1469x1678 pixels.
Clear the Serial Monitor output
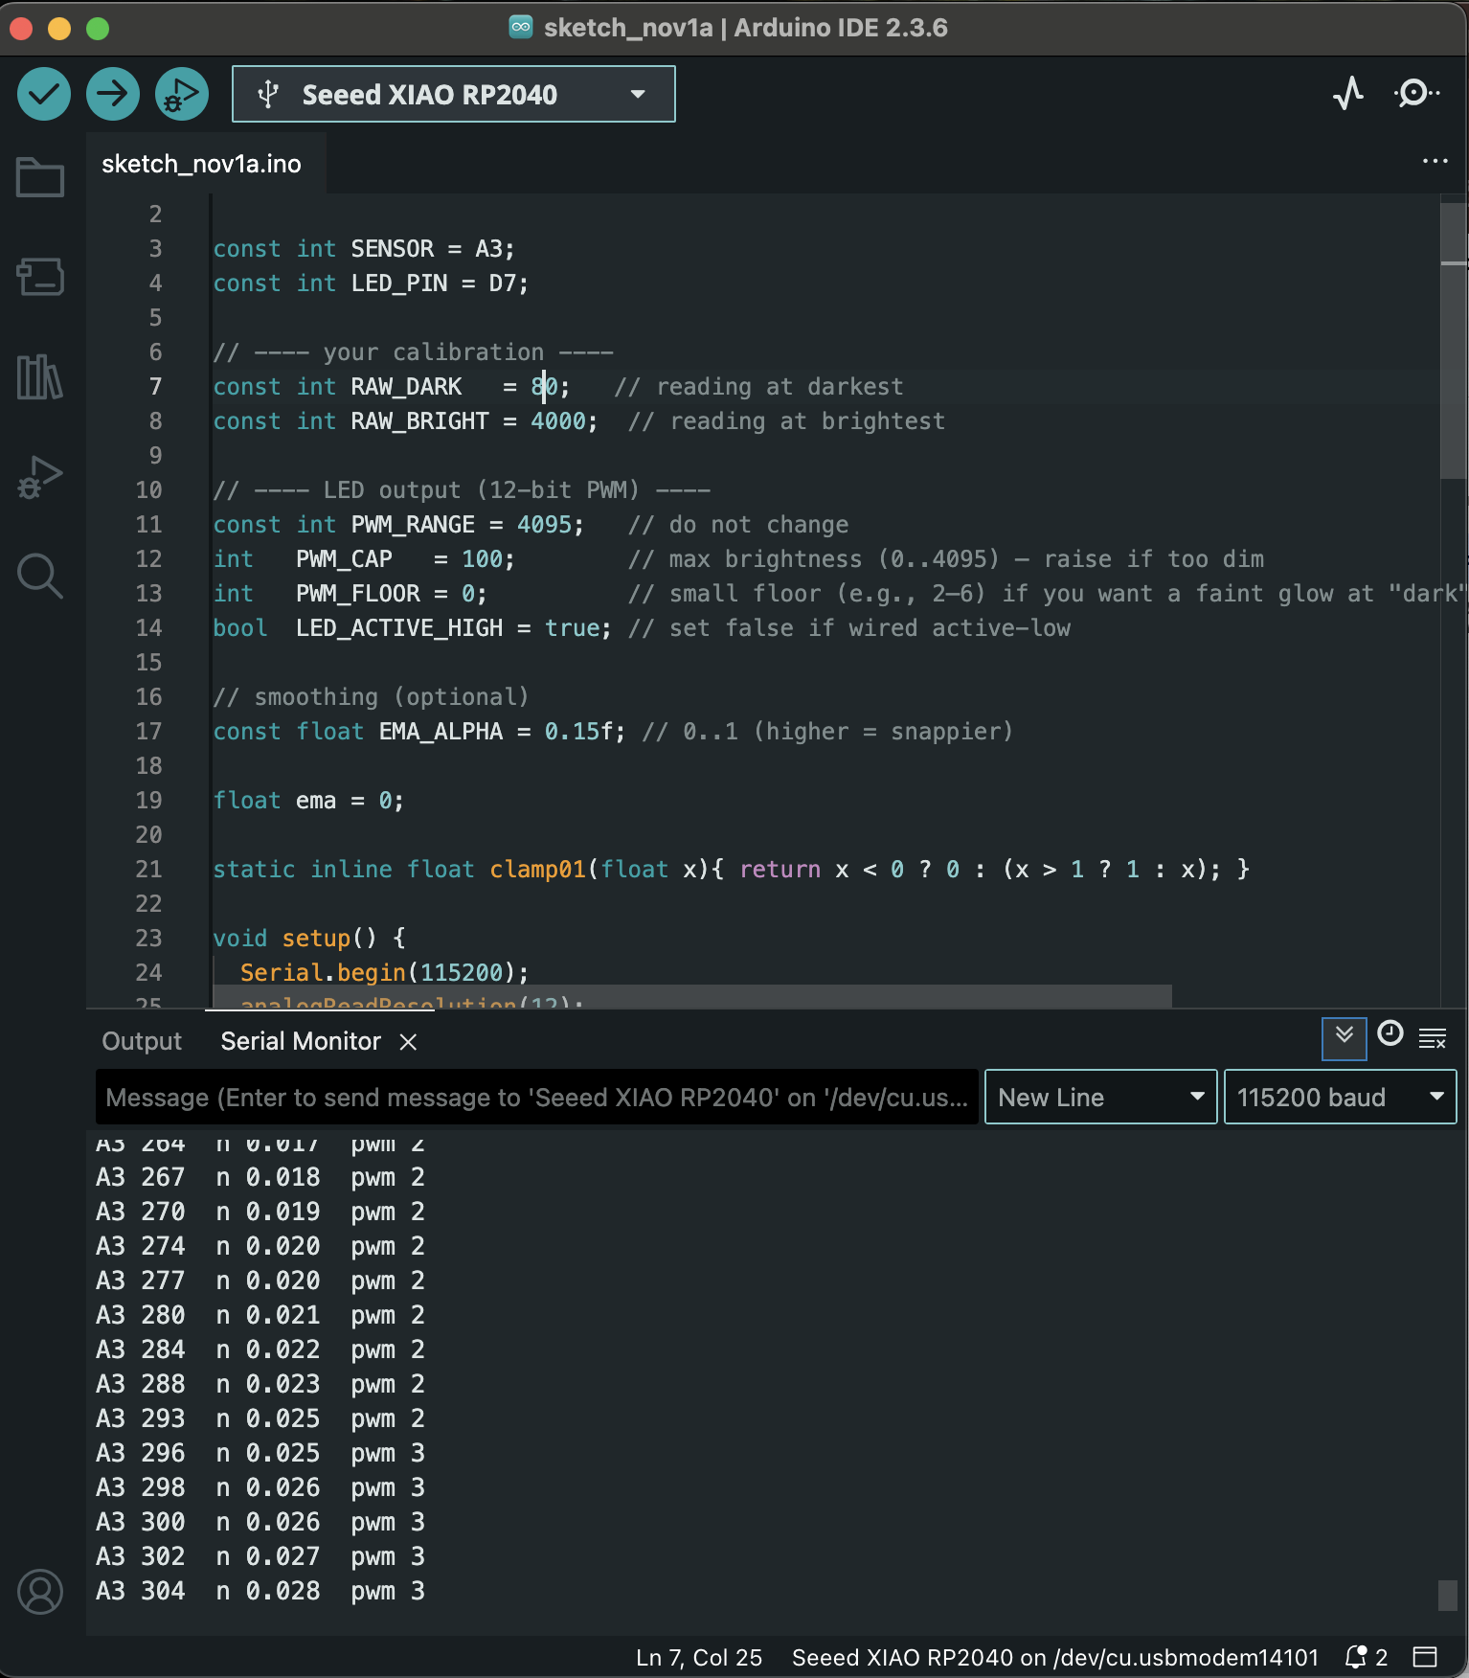point(1433,1037)
